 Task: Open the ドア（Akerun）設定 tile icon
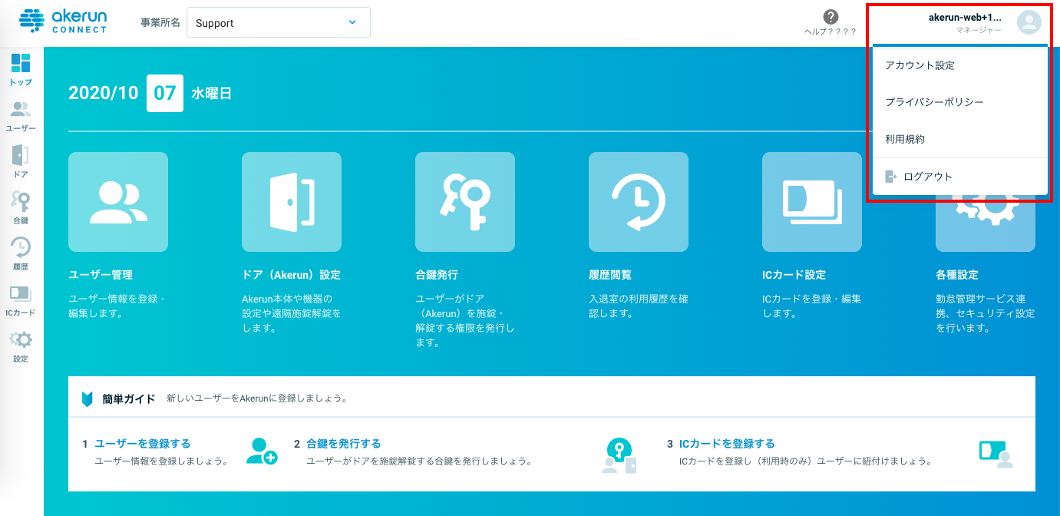point(292,202)
